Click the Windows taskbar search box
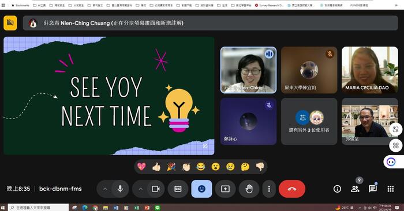This screenshot has height=211, width=404. (39, 208)
